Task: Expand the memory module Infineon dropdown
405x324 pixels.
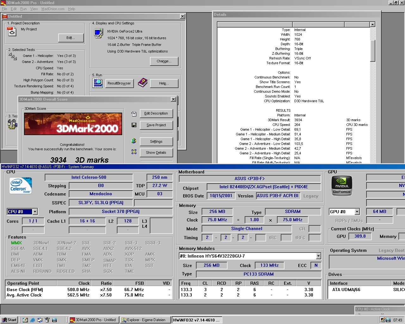Action: (x=319, y=256)
